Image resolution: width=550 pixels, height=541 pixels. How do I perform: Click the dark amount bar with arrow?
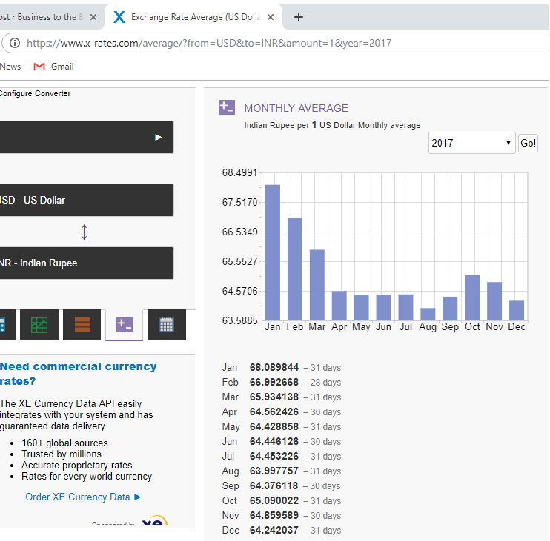(x=86, y=138)
